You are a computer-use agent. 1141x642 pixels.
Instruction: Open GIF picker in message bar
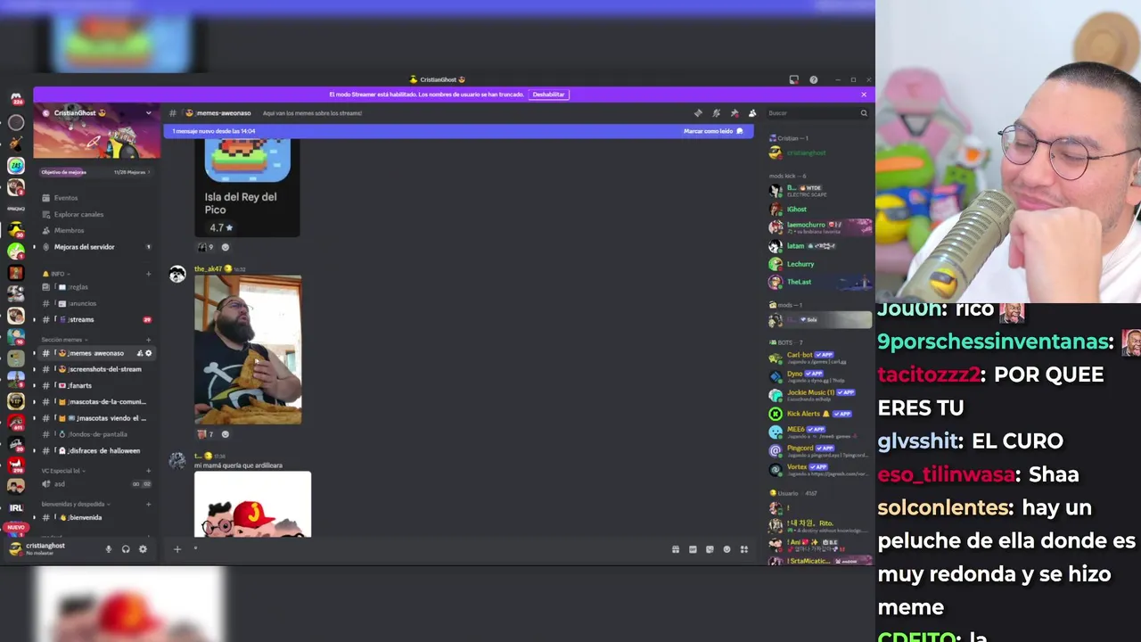point(693,549)
